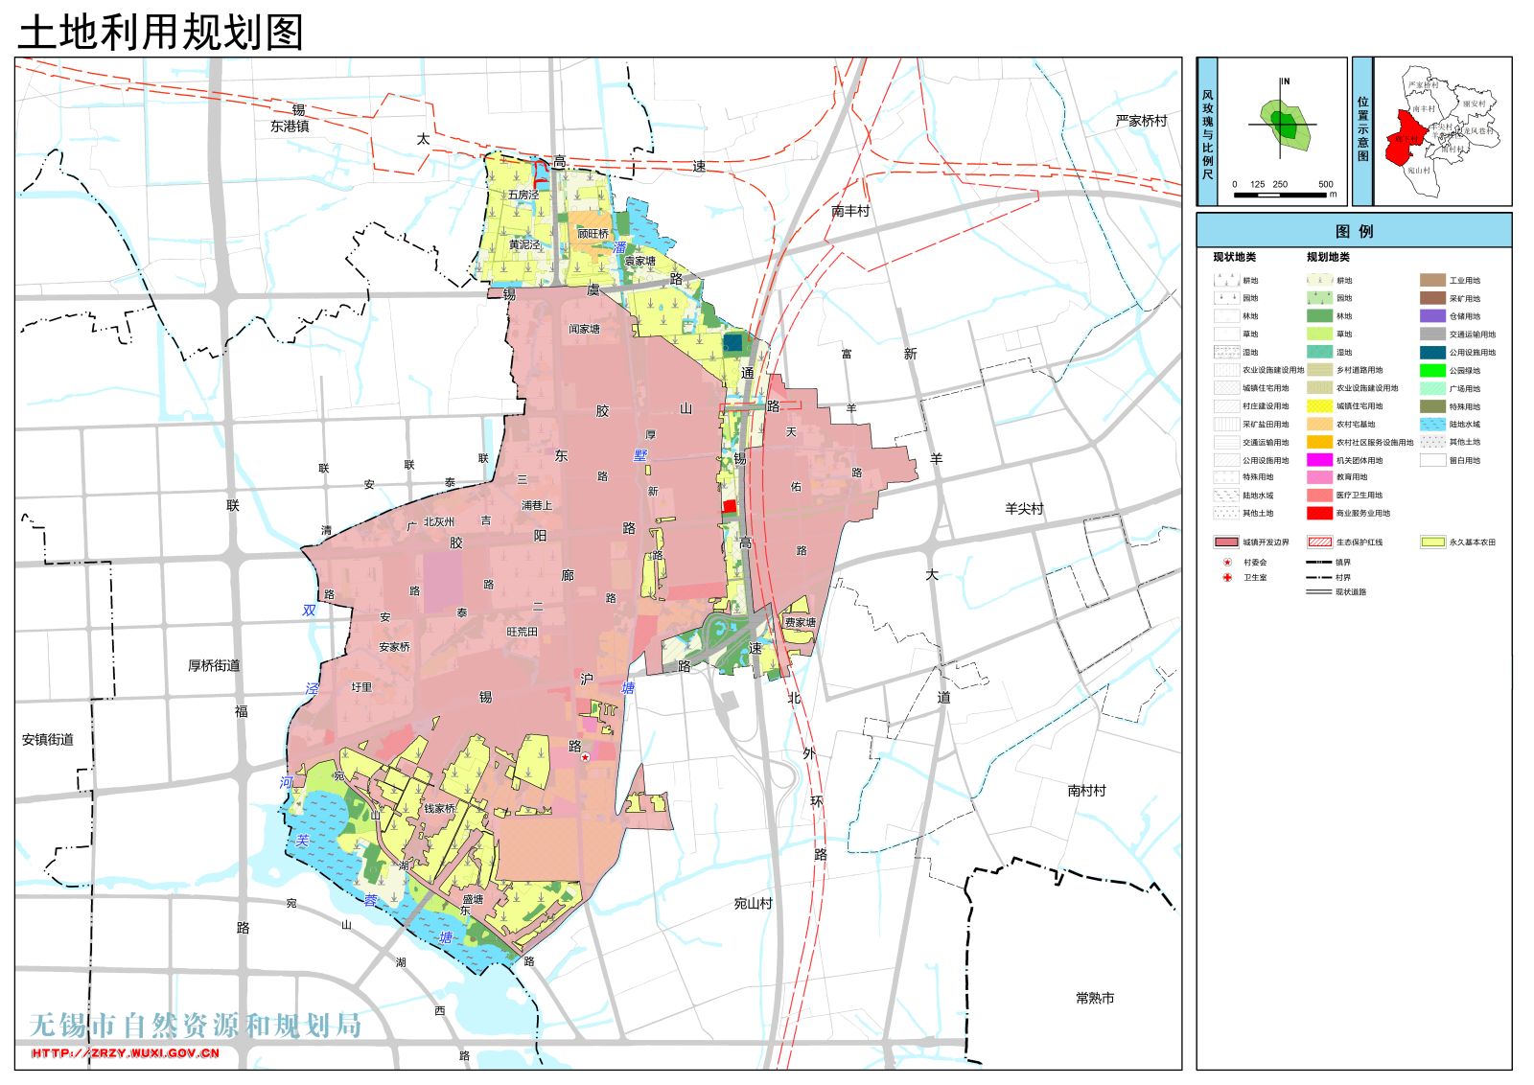Click the 现状道路 double-line legend symbol

[1319, 592]
